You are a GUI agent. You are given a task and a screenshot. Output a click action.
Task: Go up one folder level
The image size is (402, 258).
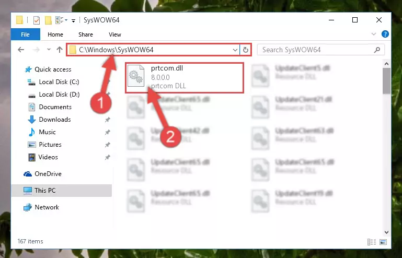(x=60, y=50)
